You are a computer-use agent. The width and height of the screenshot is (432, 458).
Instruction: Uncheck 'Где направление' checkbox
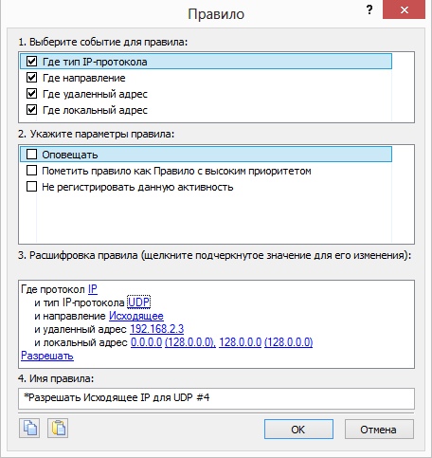(x=31, y=78)
